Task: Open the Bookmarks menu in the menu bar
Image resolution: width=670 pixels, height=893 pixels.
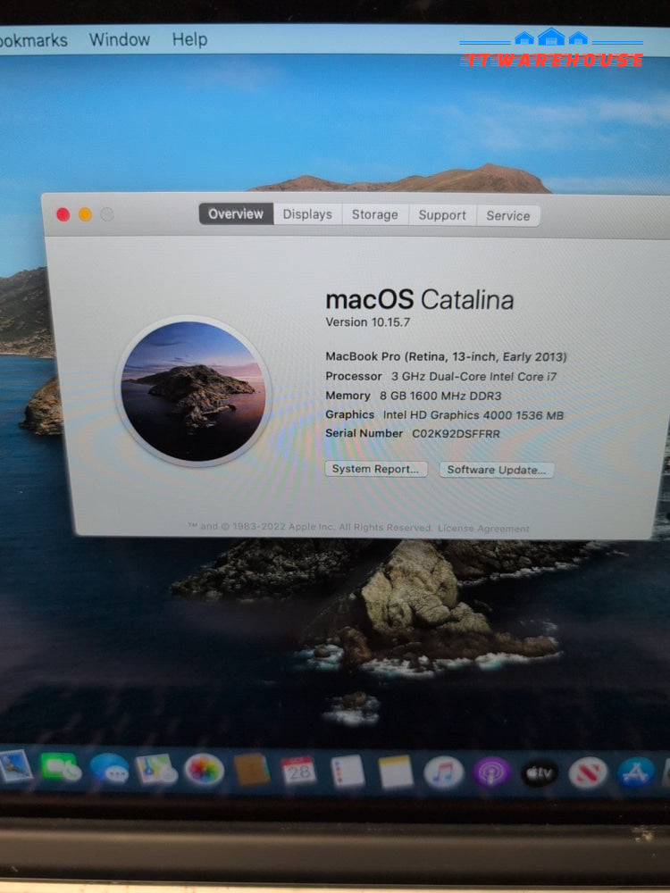Action: 33,40
